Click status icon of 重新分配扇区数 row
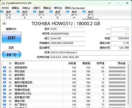Viewport: 132px width, 108px height. (x=4, y=83)
